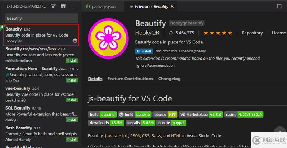Install the Bash Beautify extension
This screenshot has width=287, height=148.
pyautogui.click(x=72, y=139)
